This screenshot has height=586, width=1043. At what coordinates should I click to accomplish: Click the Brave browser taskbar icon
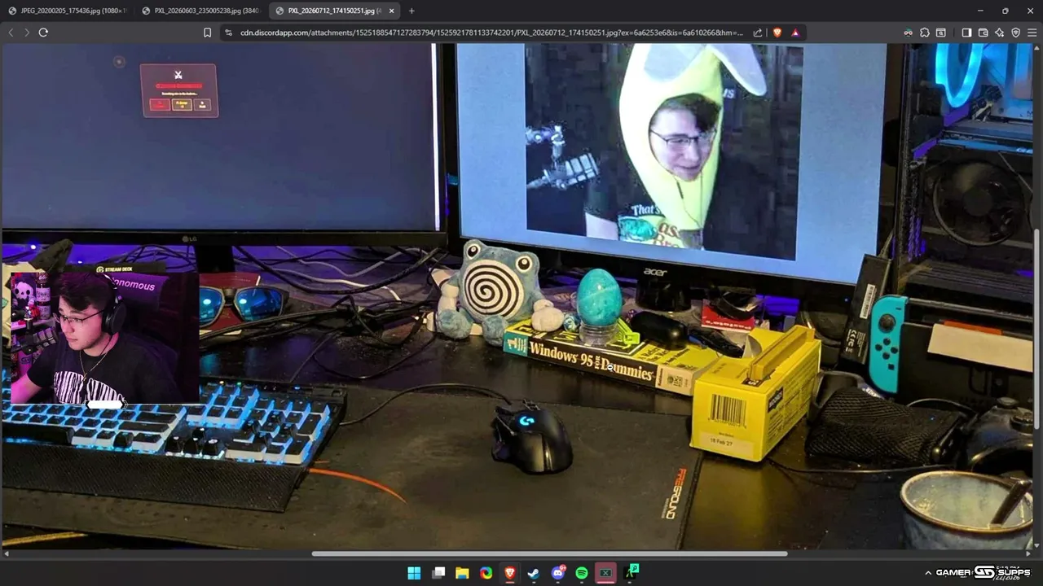(510, 573)
